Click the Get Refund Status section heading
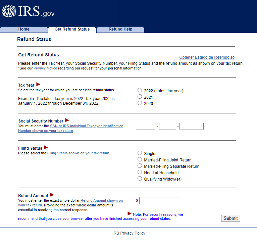 (x=39, y=55)
